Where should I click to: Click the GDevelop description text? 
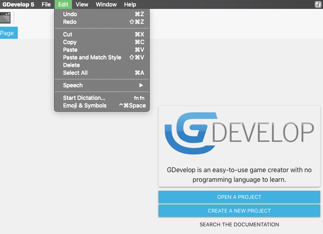[239, 175]
